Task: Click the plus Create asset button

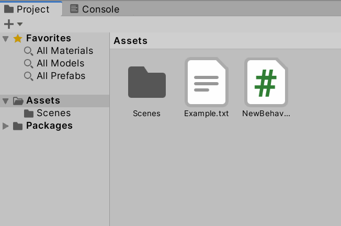Action: pos(8,24)
